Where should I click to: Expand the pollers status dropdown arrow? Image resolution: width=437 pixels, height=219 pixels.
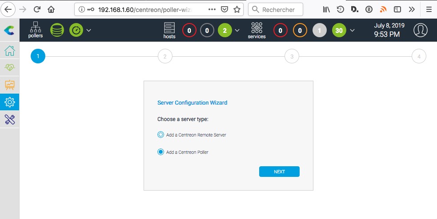88,30
